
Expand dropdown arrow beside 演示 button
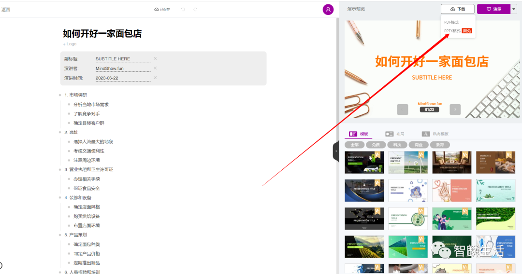pos(514,9)
